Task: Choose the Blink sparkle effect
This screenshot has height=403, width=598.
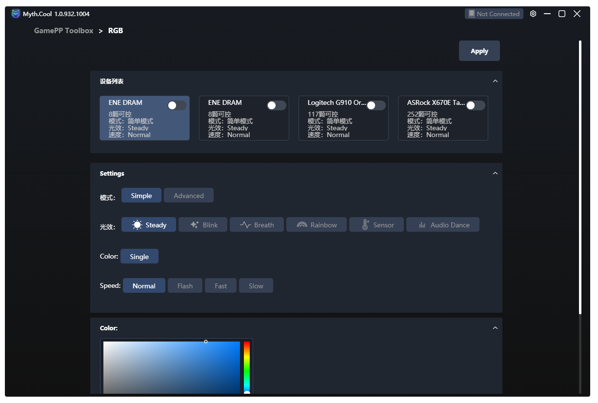Action: pos(203,225)
